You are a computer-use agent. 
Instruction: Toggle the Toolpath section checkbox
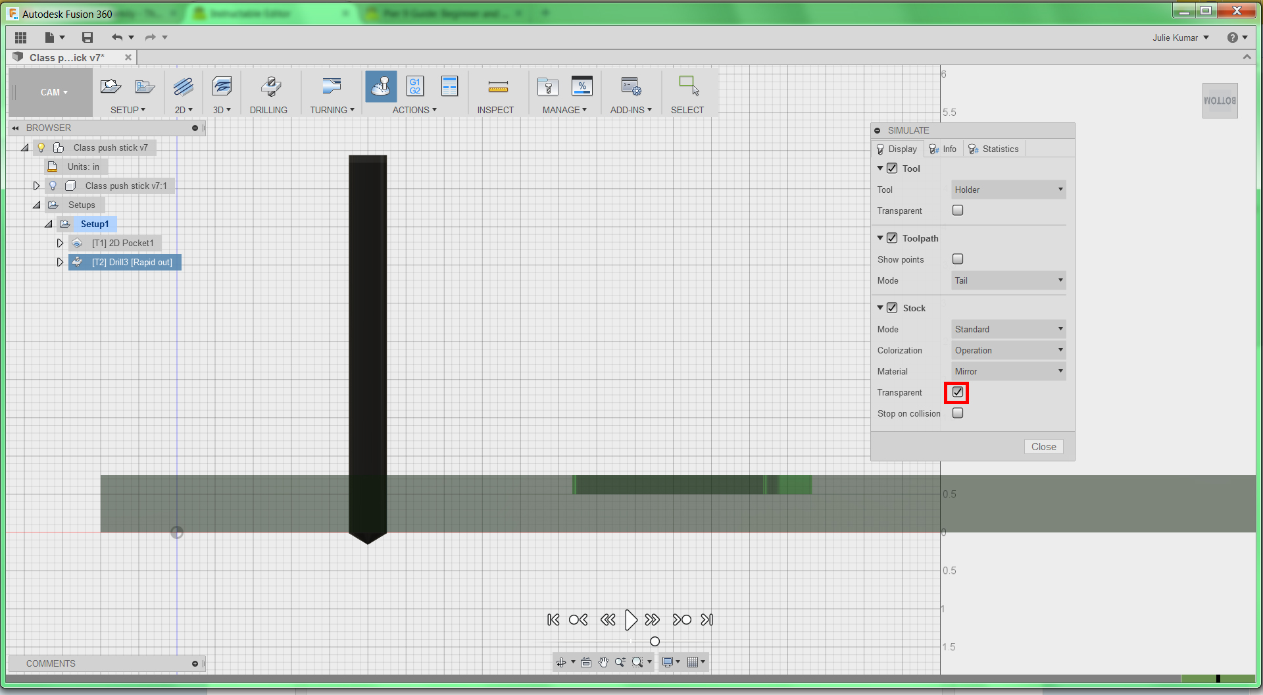click(x=892, y=238)
